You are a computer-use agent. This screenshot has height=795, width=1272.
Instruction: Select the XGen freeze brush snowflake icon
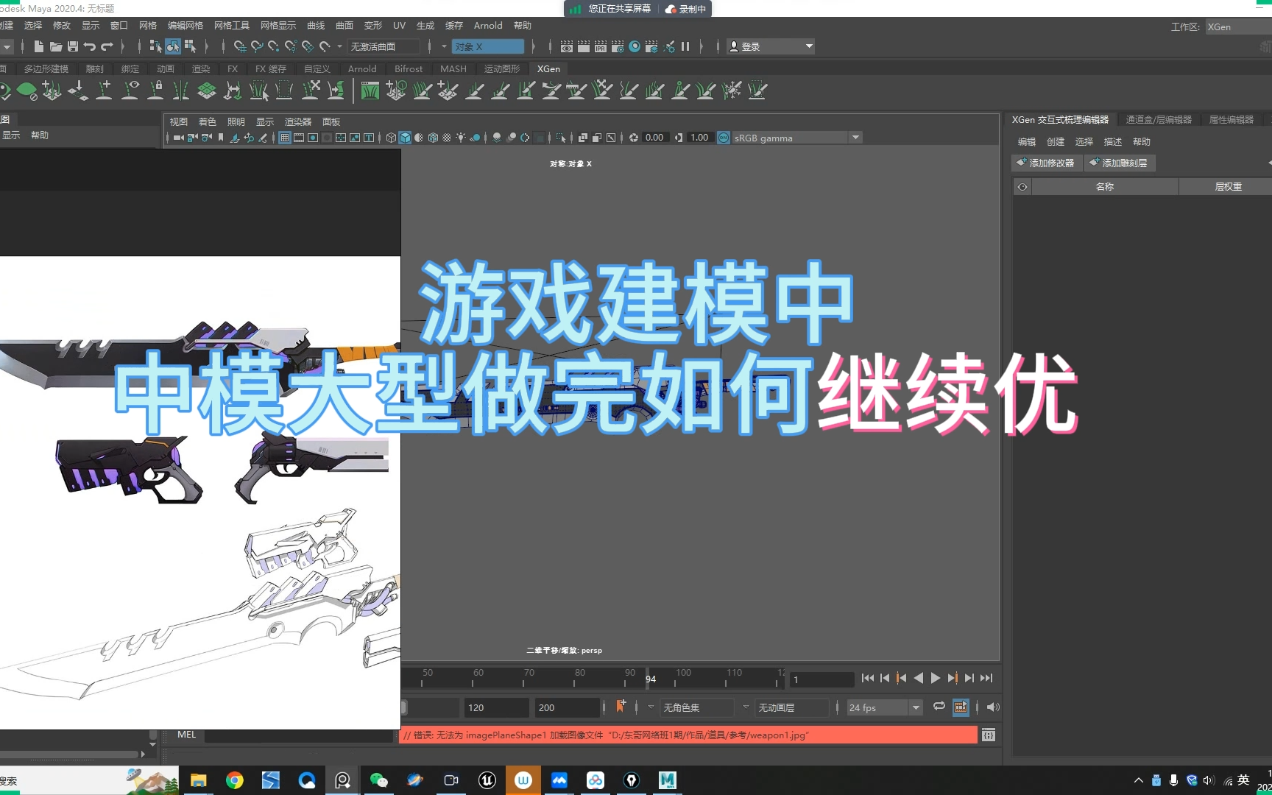pos(732,91)
